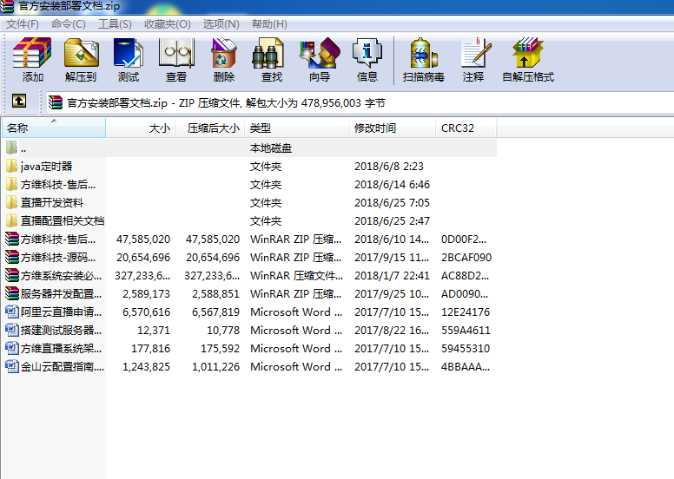Click the size value 47,585,020 in 大小 column
Screen dimensions: 674x479
tap(143, 239)
